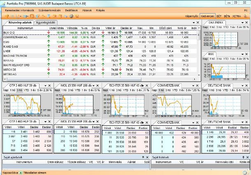
Task: Click the XETRA workspace button
Action: tap(237, 16)
